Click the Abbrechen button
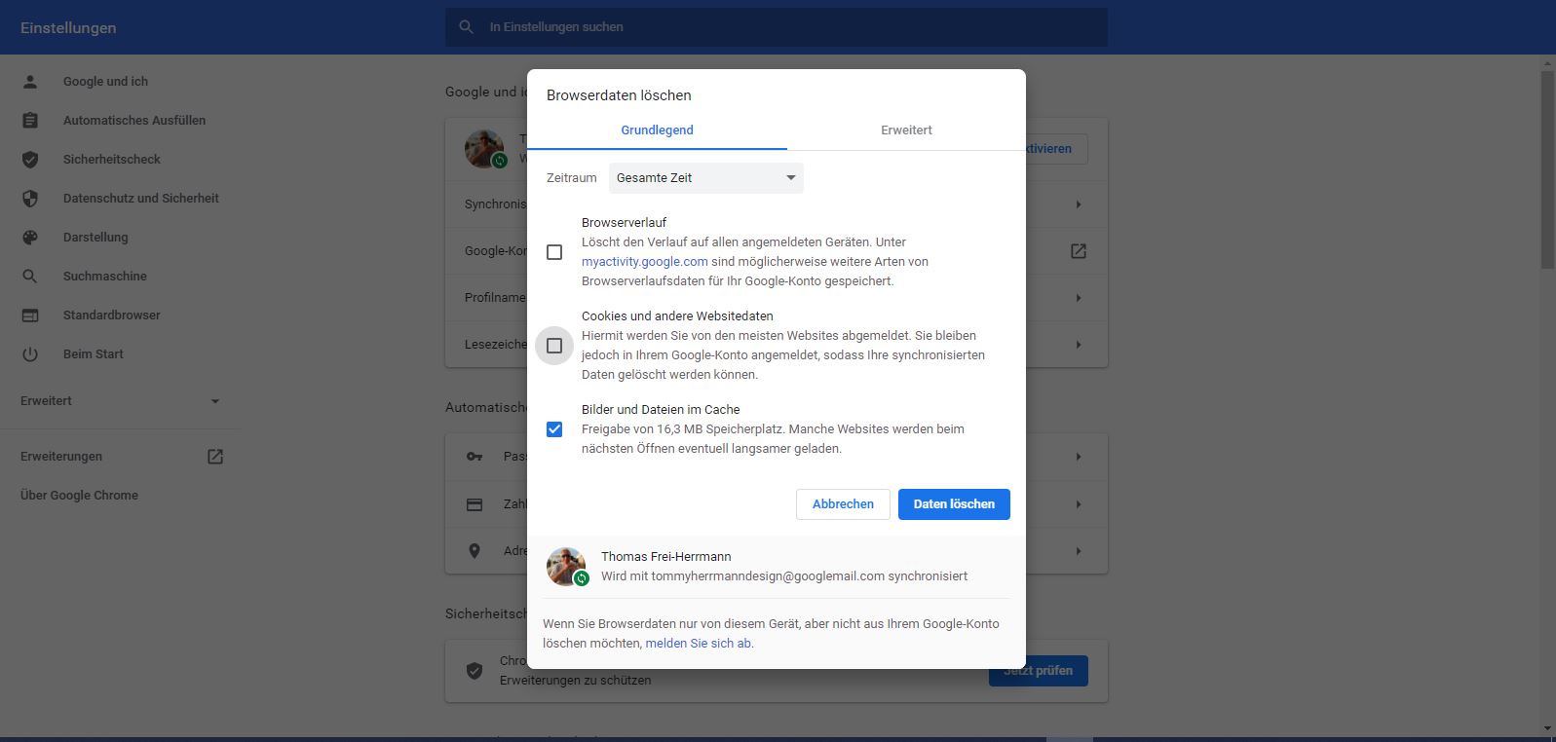Screen dimensions: 1556x742 (843, 504)
